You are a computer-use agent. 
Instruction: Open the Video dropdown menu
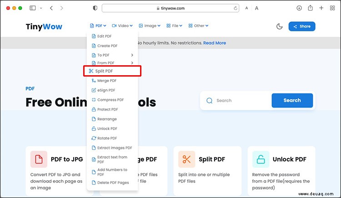[x=122, y=26]
